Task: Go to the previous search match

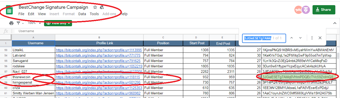Action: [x=292, y=38]
